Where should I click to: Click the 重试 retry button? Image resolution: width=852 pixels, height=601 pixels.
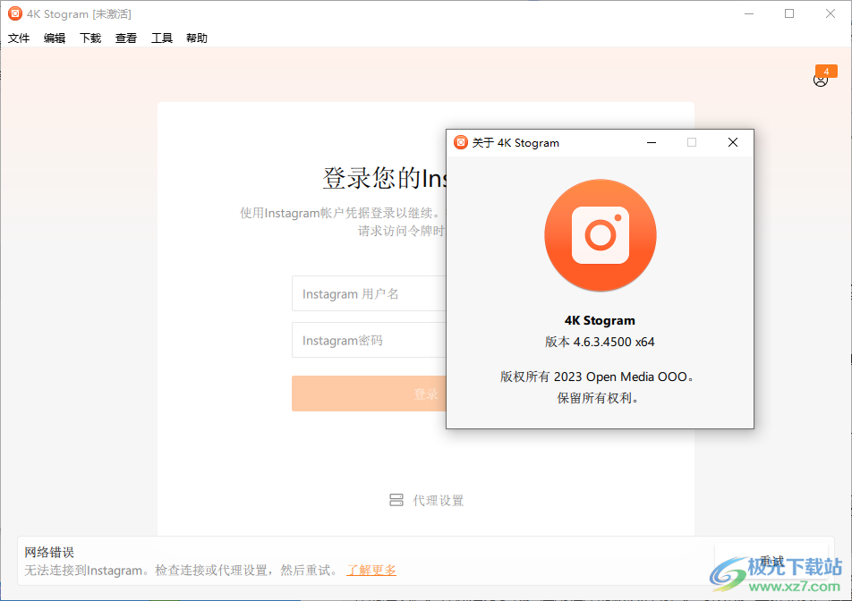(771, 561)
